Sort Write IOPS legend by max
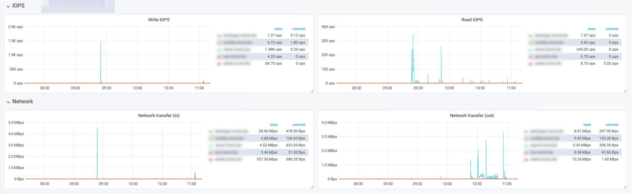Screen dimensions: 632x194 [278, 29]
